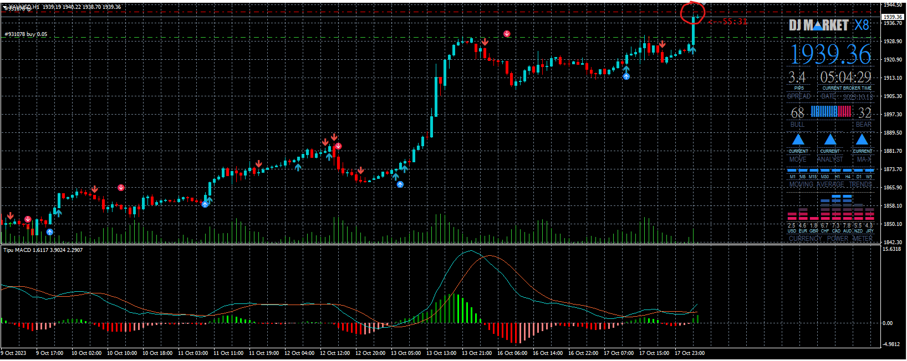
Task: Click the blue circled buy signal near 13 Oct 05:00
Action: click(400, 184)
